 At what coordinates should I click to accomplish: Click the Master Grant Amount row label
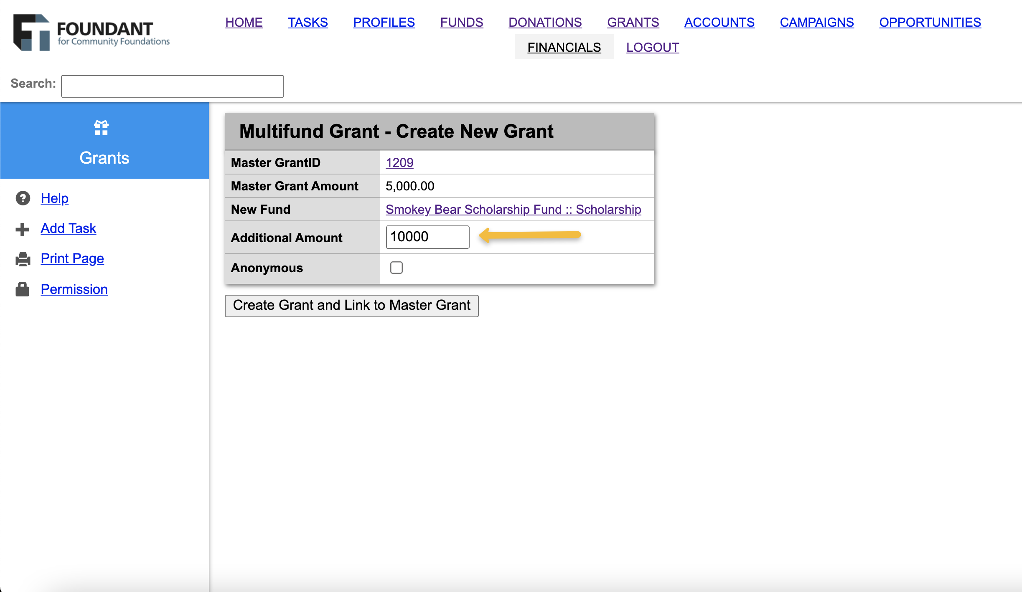pyautogui.click(x=295, y=186)
